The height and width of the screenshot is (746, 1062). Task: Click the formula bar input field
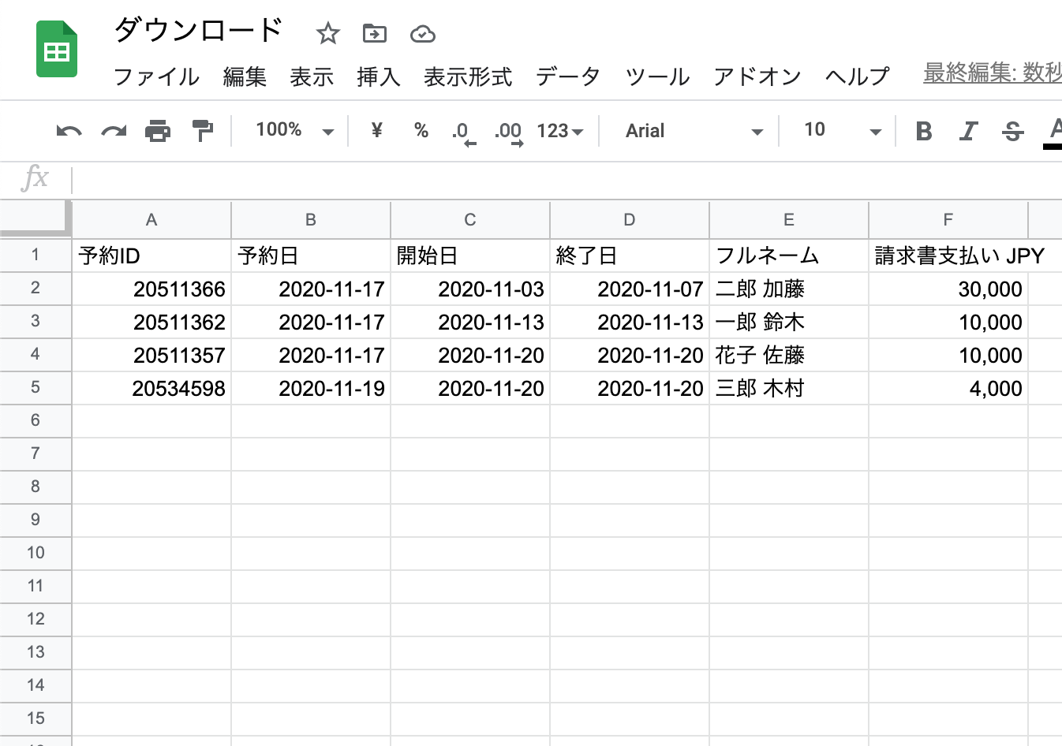click(x=552, y=179)
